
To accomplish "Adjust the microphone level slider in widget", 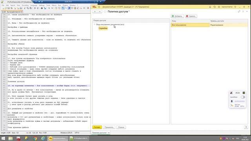I will pos(240,101).
